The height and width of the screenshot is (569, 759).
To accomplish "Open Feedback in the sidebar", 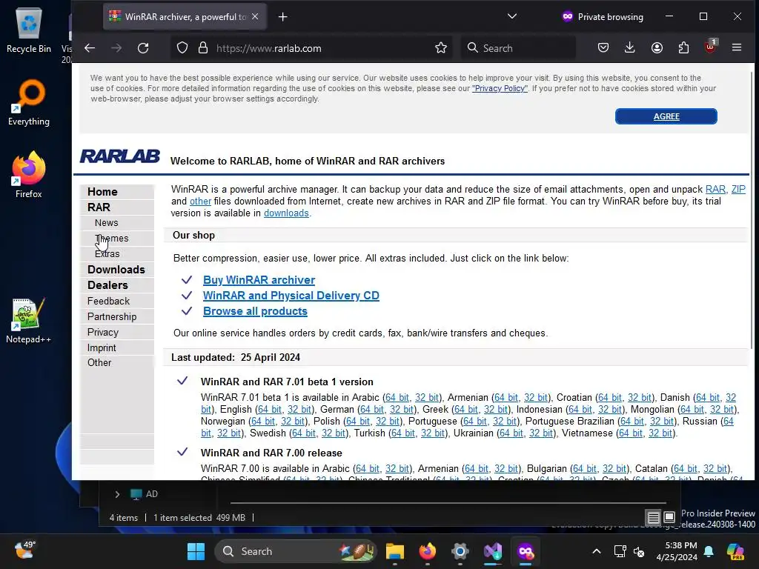I will coord(108,301).
